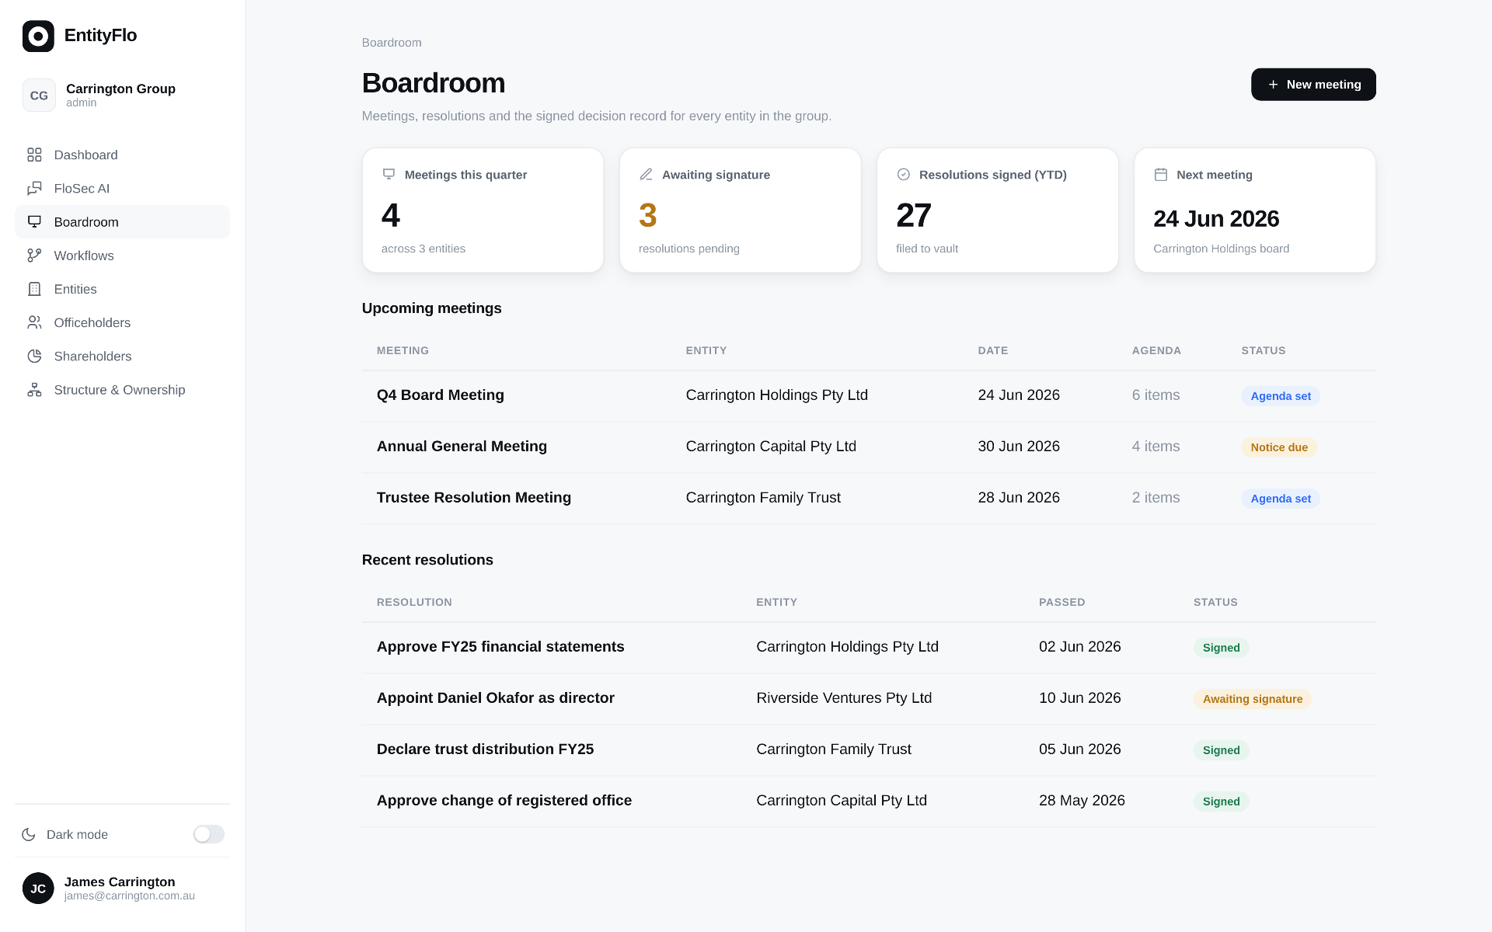Navigate to Officeholders
Viewport: 1492px width, 932px height.
point(122,322)
